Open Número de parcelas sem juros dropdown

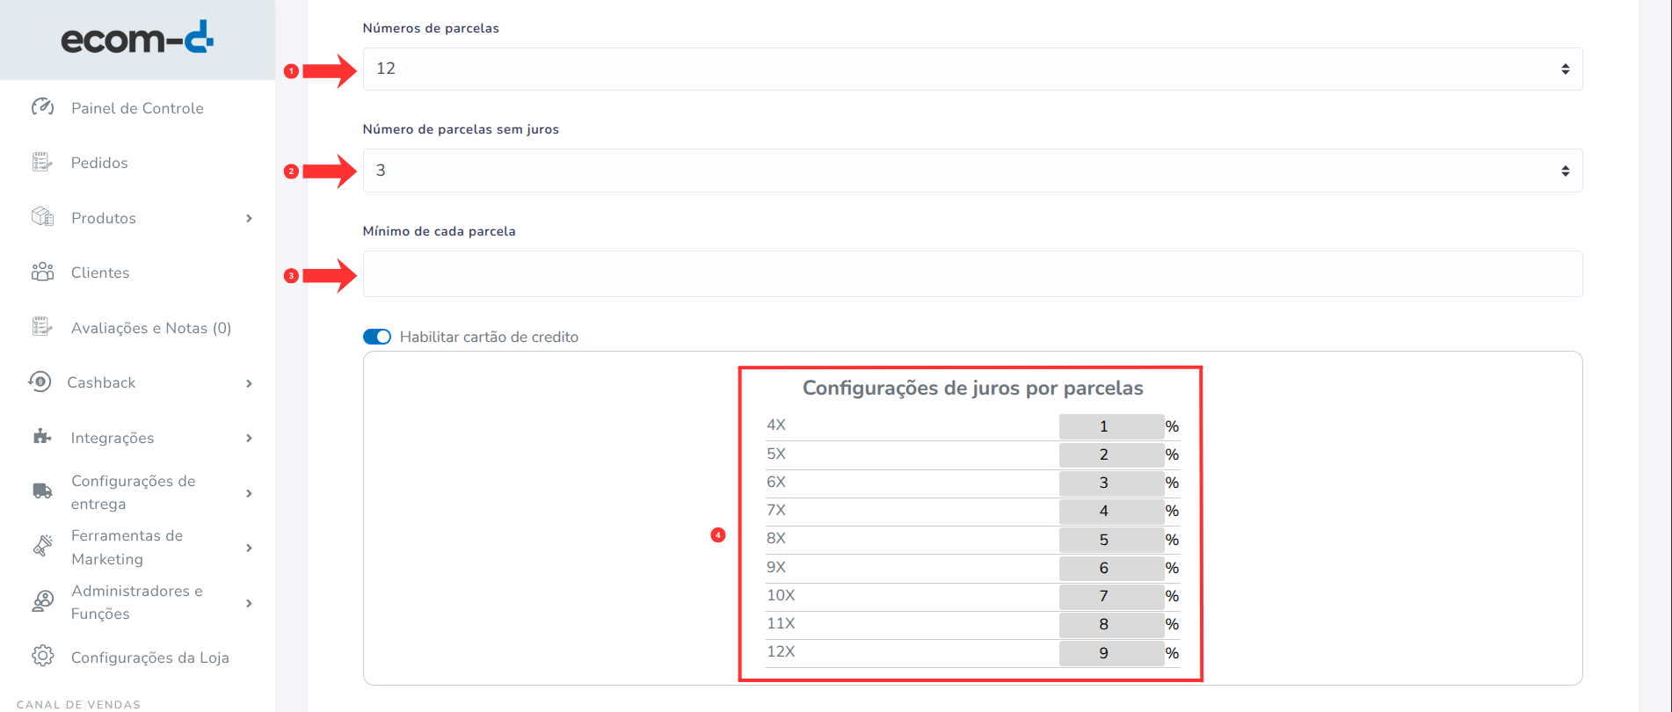pos(972,171)
